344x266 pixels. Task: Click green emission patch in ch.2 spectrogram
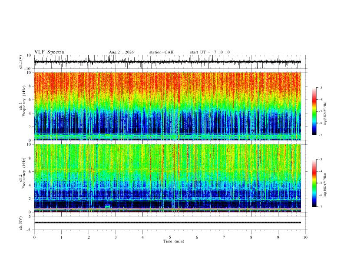(x=108, y=206)
